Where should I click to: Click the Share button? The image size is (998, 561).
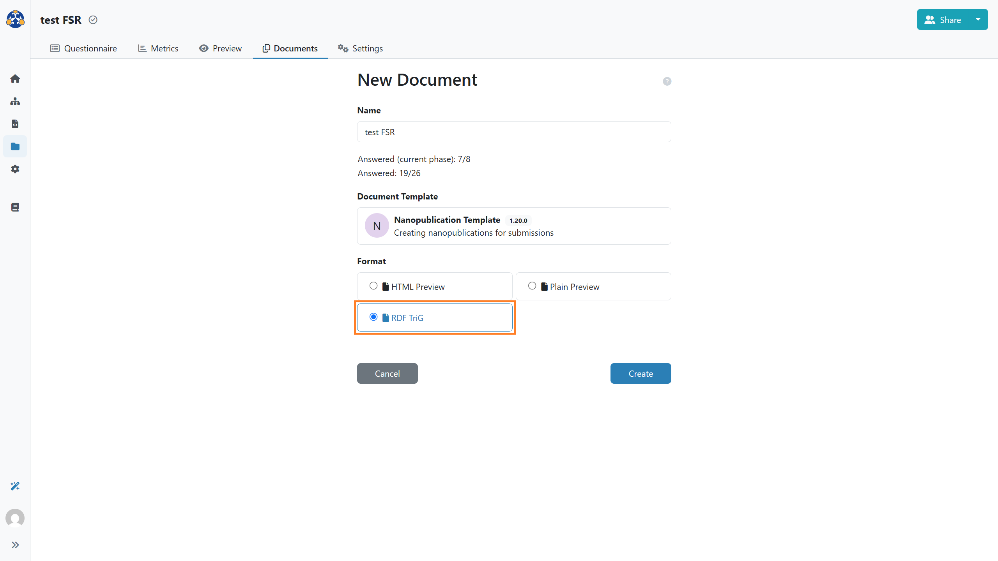943,19
